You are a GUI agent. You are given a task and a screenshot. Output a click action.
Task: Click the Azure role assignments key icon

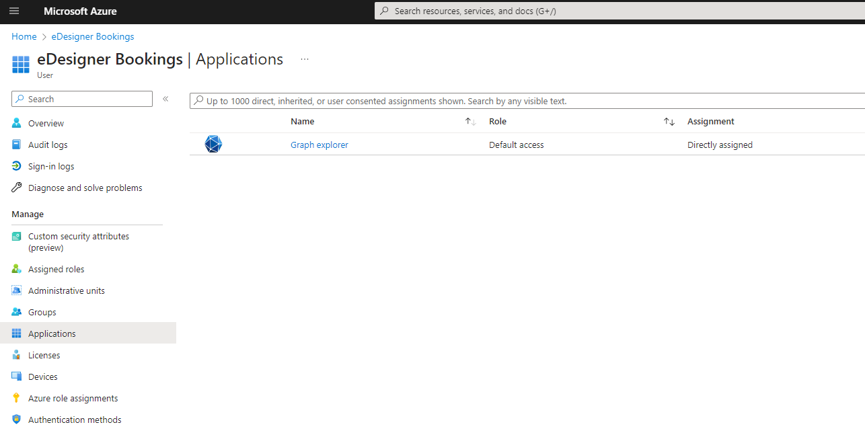coord(17,399)
